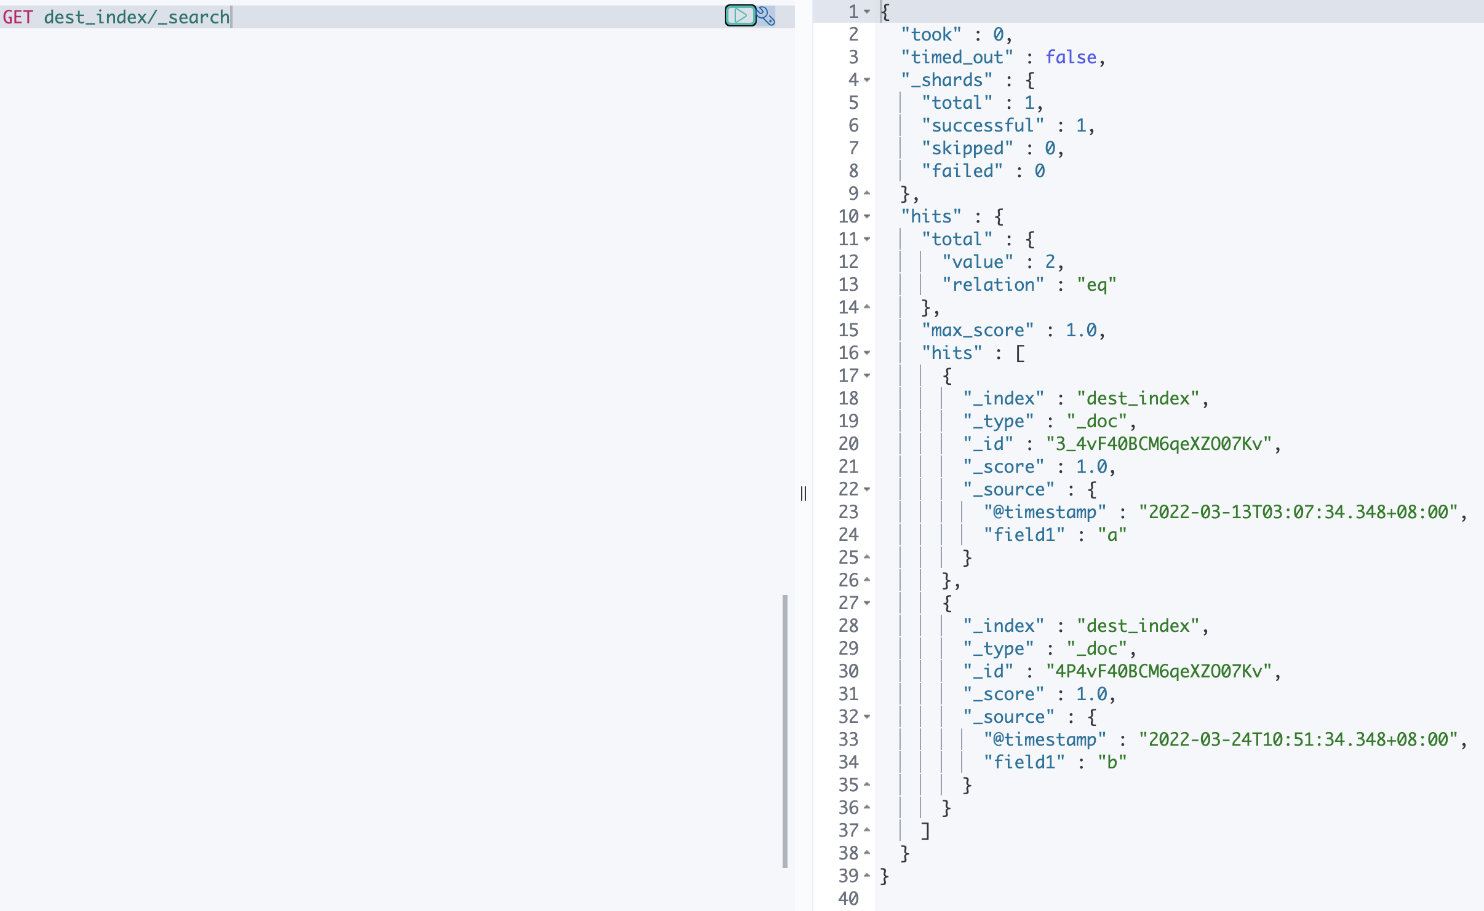
Task: Open the wrench settings icon menu
Action: 766,15
